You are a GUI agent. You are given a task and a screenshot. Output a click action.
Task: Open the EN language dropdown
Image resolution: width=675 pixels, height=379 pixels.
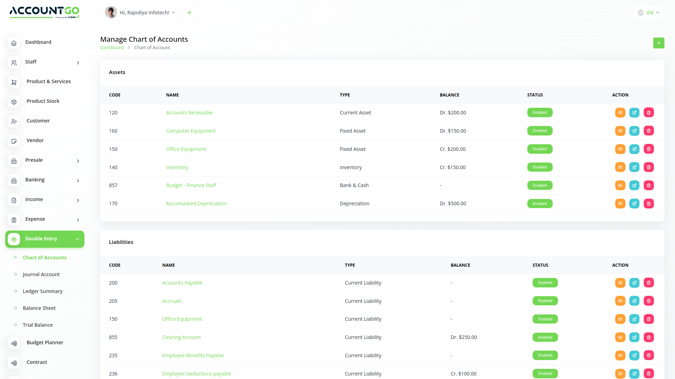click(649, 13)
